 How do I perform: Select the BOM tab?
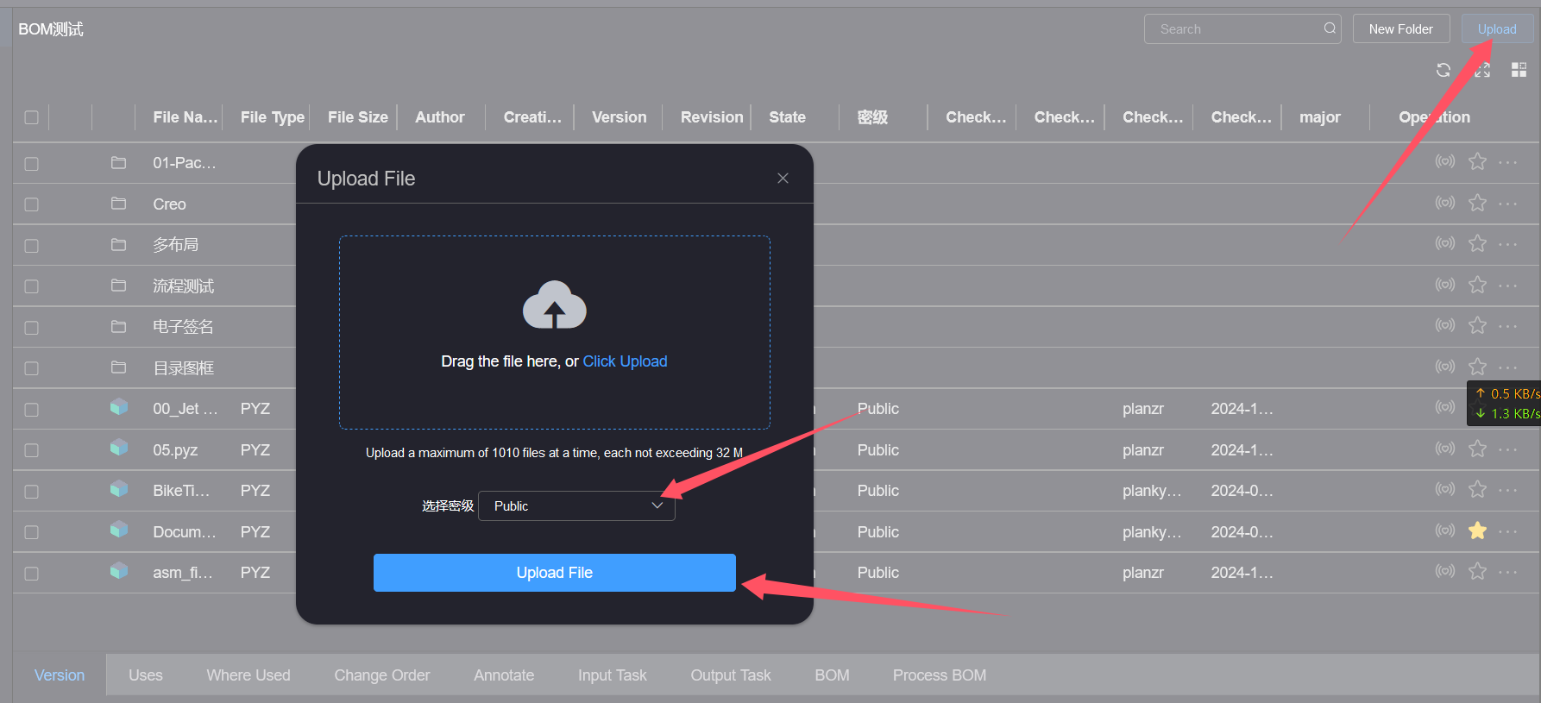pos(833,675)
